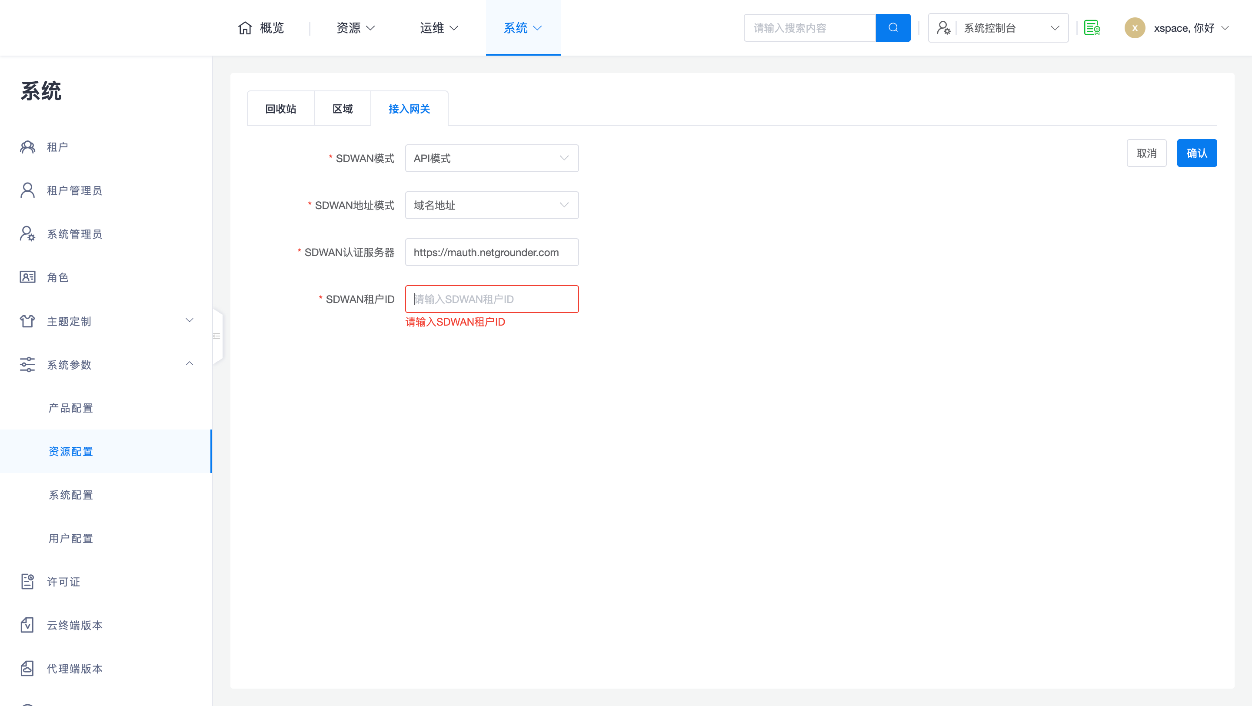Click the blue search magnifier button
The image size is (1252, 706).
coord(893,28)
